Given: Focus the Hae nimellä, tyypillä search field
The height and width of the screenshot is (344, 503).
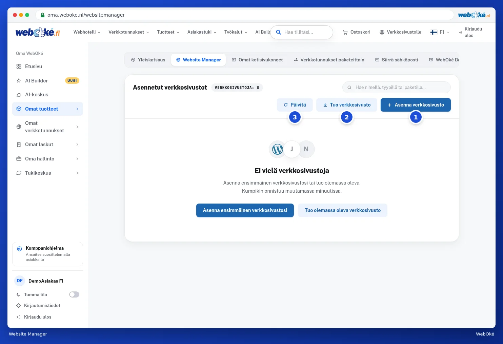Looking at the screenshot, I should (397, 87).
